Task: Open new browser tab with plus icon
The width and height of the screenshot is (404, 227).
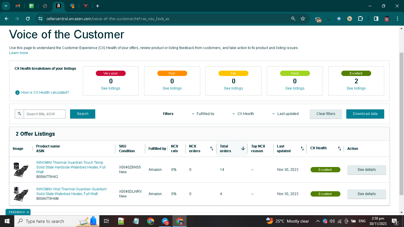Action: tap(98, 6)
